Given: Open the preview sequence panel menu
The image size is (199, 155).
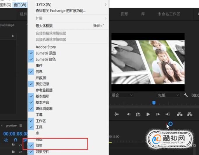Looking at the screenshot, I should (x=21, y=126).
